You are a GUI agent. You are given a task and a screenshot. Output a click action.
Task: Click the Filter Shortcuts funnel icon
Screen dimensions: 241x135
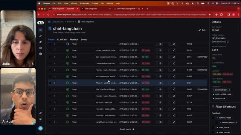[x=213, y=106]
